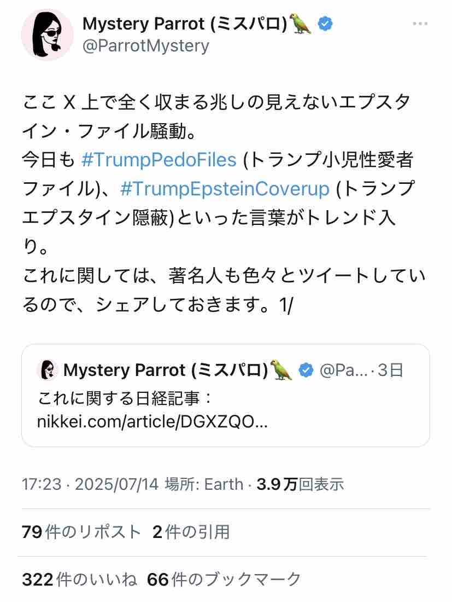Open the nikkei.com article link
The height and width of the screenshot is (602, 452).
pos(152,422)
